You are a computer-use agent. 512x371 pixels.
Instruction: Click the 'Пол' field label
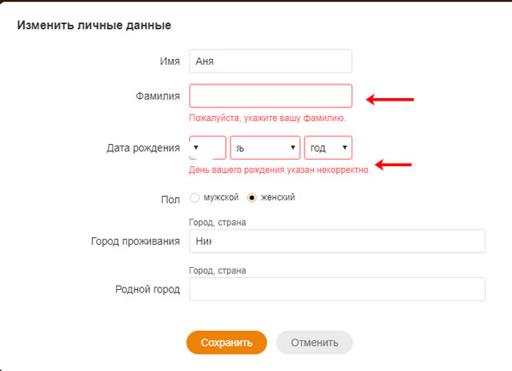171,199
